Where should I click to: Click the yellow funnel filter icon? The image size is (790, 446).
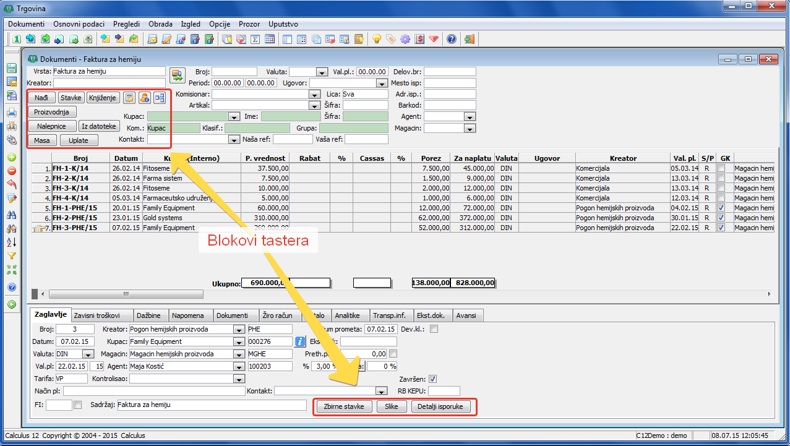click(11, 255)
